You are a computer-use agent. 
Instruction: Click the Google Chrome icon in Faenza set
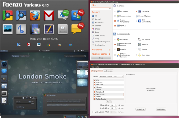click(x=7, y=15)
